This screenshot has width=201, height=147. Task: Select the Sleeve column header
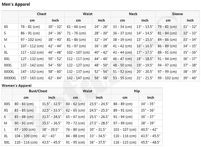pyautogui.click(x=177, y=14)
